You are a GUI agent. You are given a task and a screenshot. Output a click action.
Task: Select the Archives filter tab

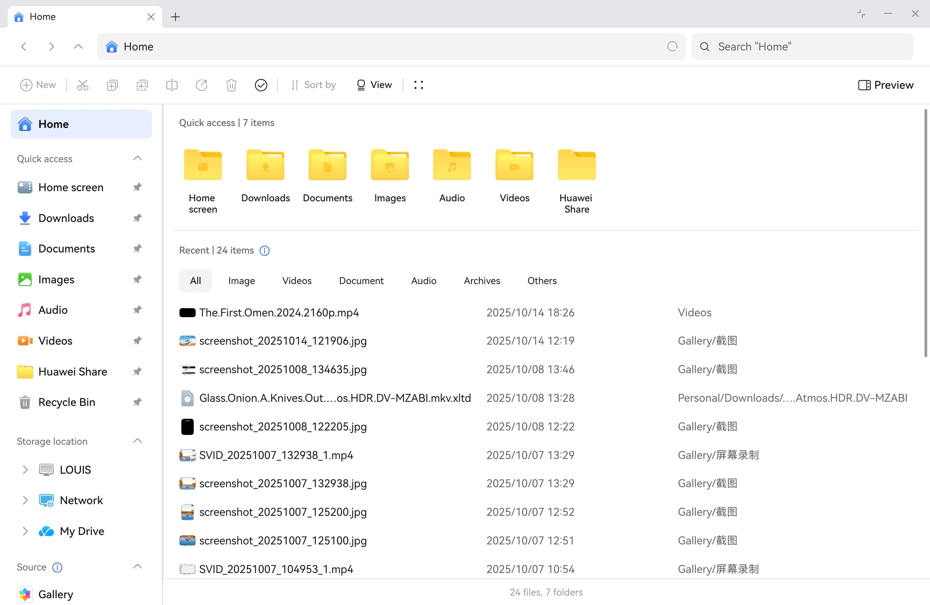pyautogui.click(x=482, y=281)
